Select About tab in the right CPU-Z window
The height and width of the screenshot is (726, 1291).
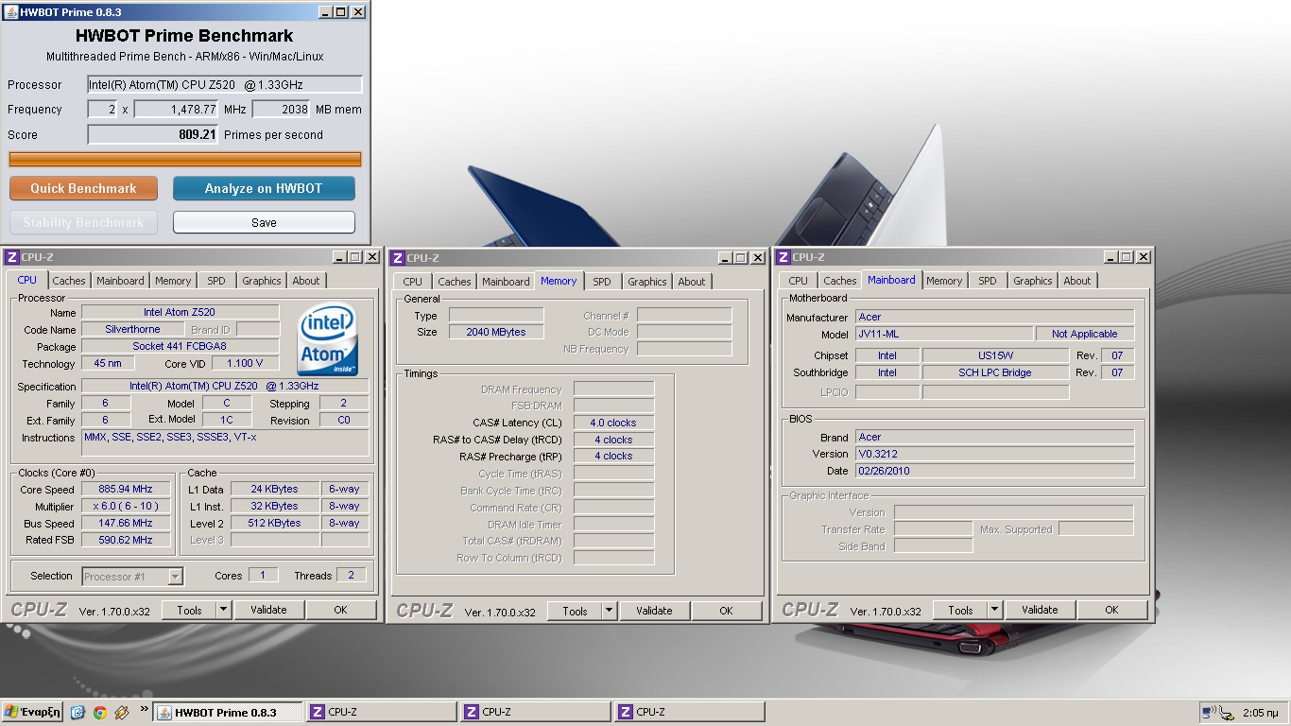pos(1077,281)
